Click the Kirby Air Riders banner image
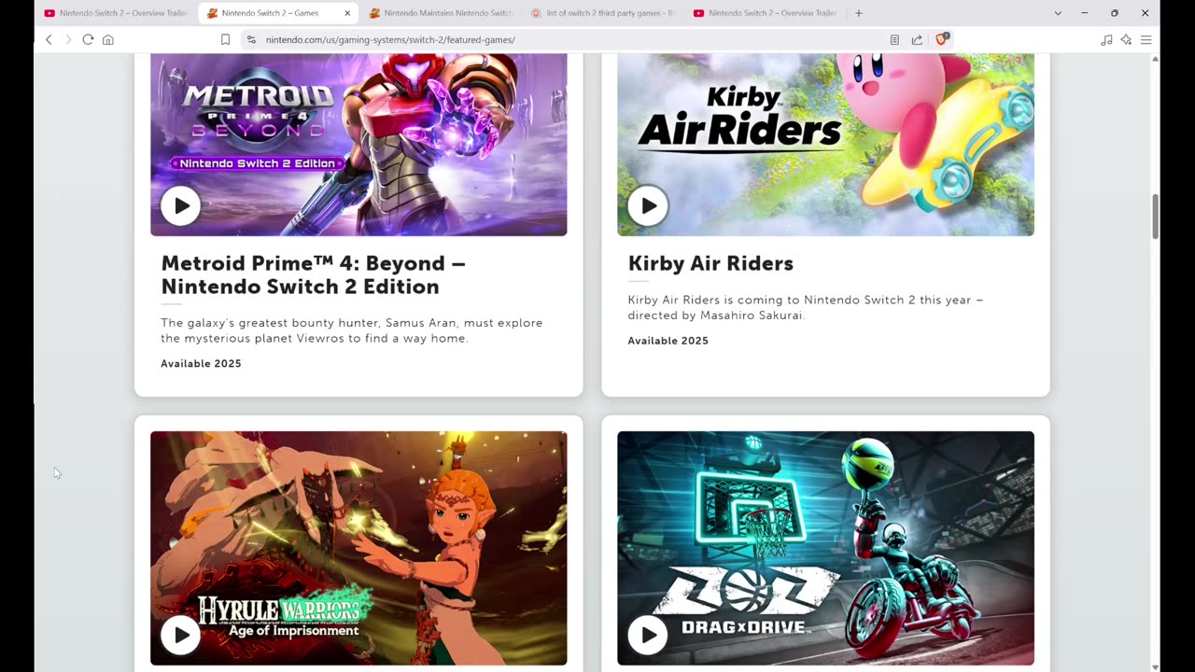1195x672 pixels. [825, 145]
